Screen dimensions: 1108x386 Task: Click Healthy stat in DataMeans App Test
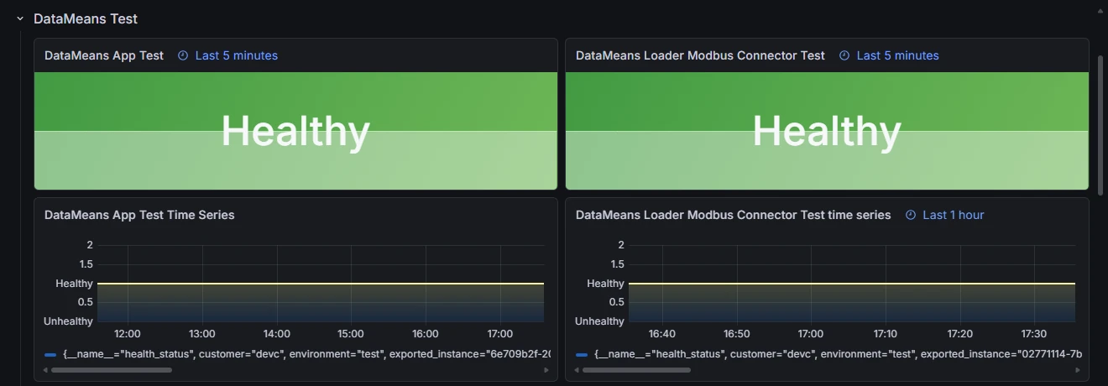(x=295, y=131)
